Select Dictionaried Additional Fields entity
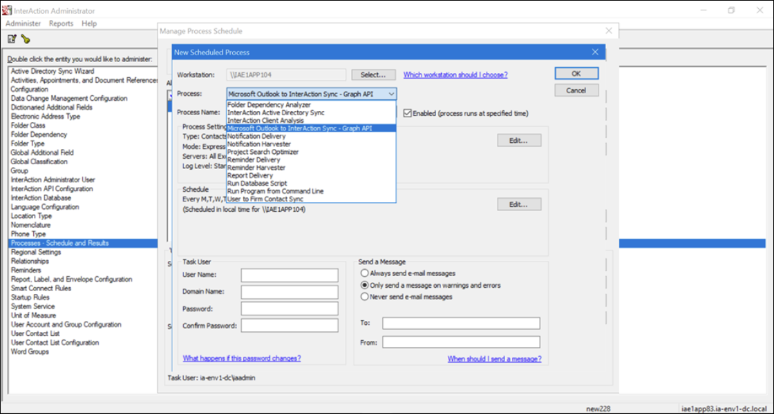The width and height of the screenshot is (774, 414). click(x=52, y=107)
